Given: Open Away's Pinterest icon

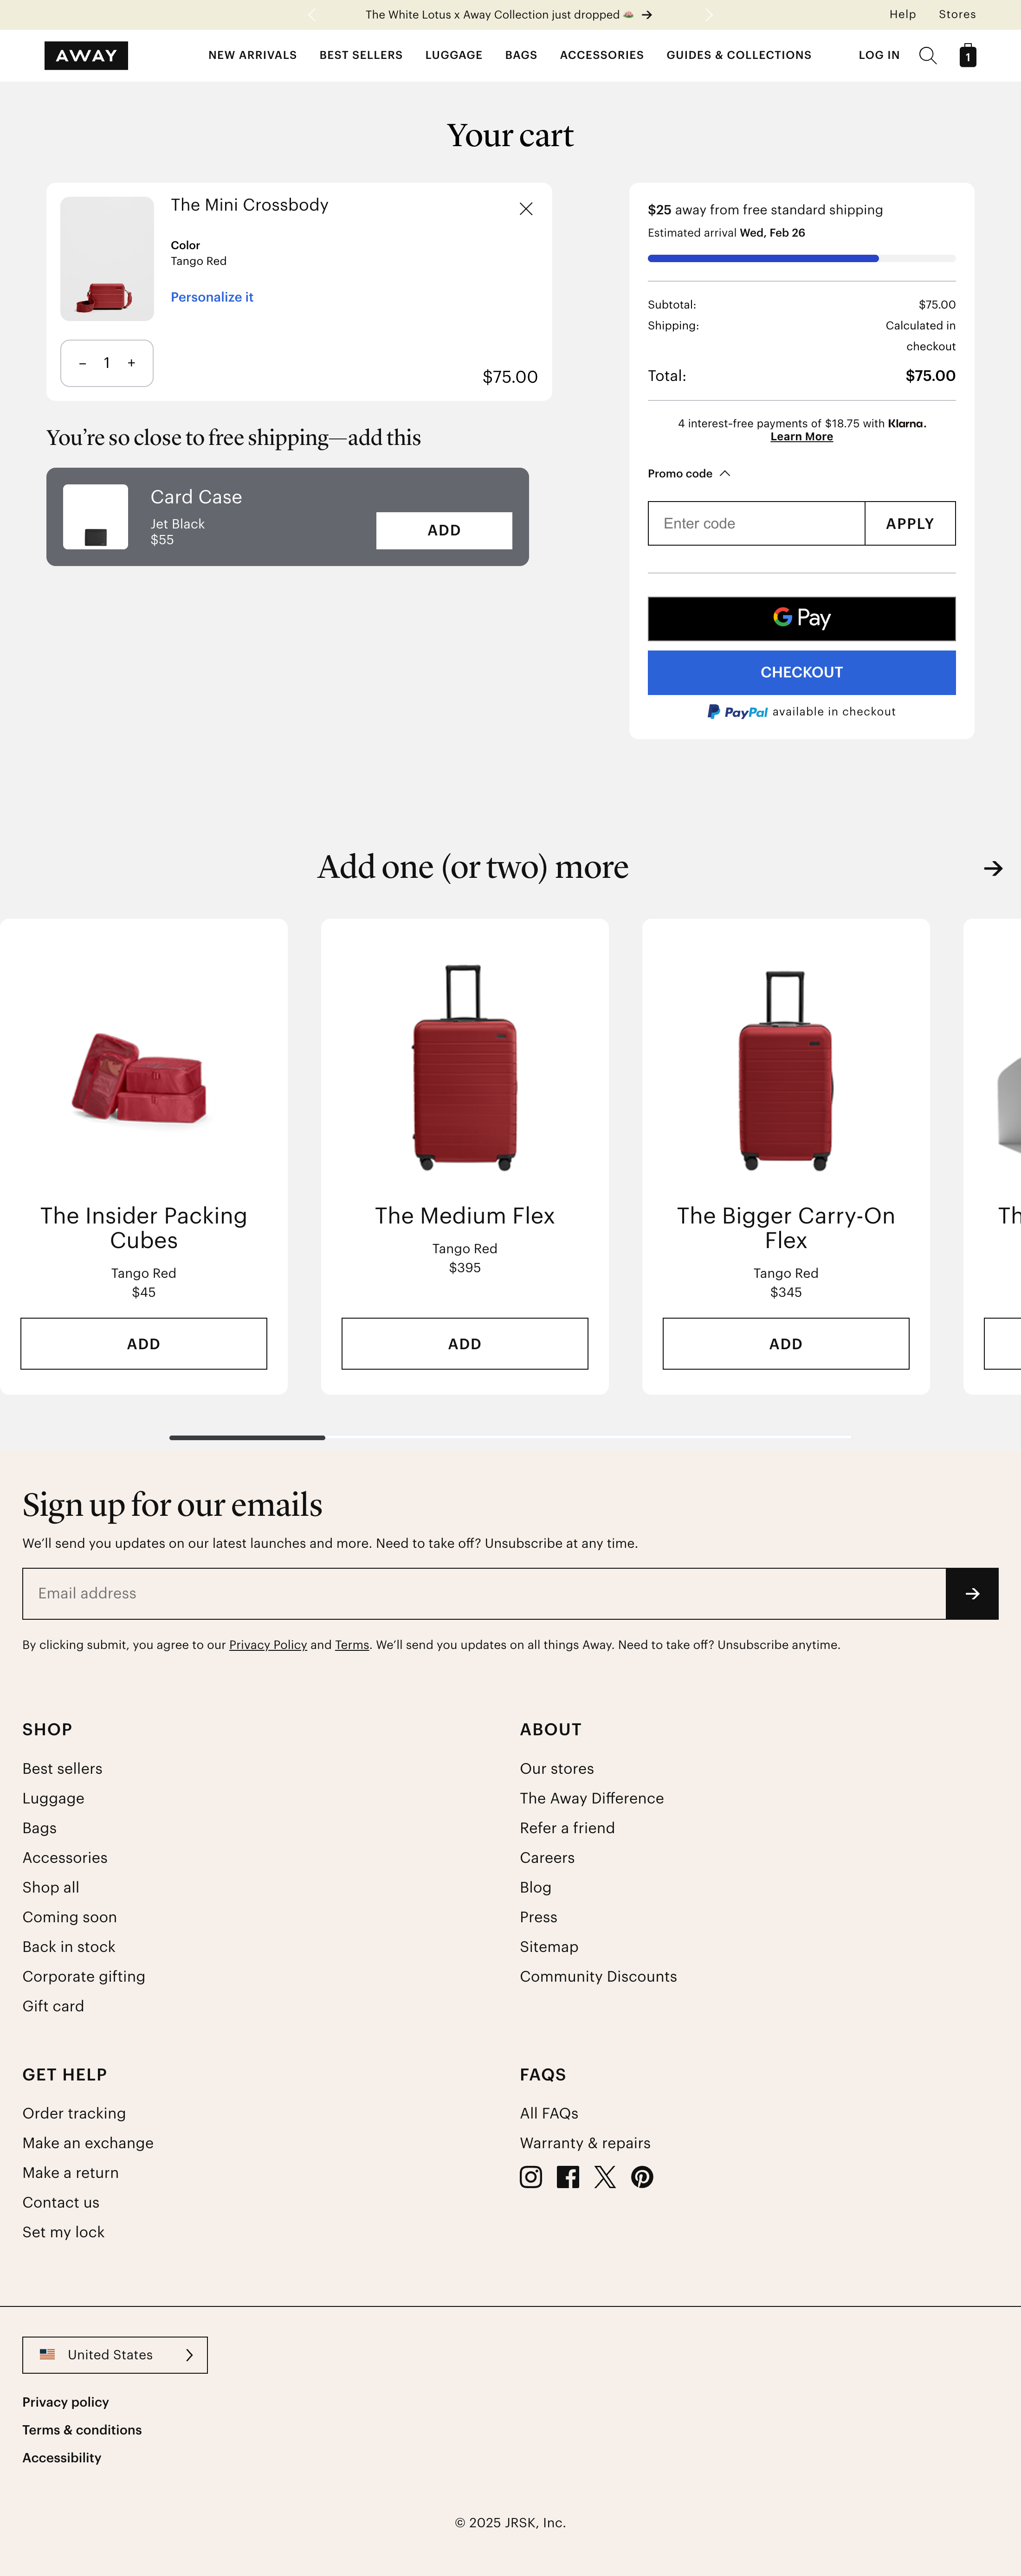Looking at the screenshot, I should [x=642, y=2177].
